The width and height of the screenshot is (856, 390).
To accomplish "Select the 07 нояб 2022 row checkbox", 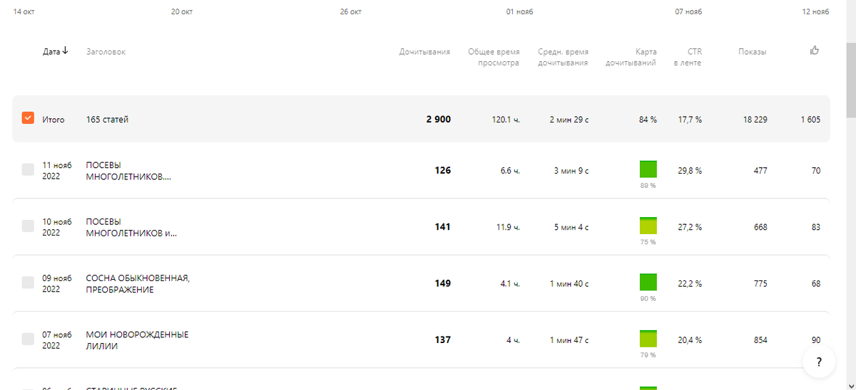I will [28, 339].
